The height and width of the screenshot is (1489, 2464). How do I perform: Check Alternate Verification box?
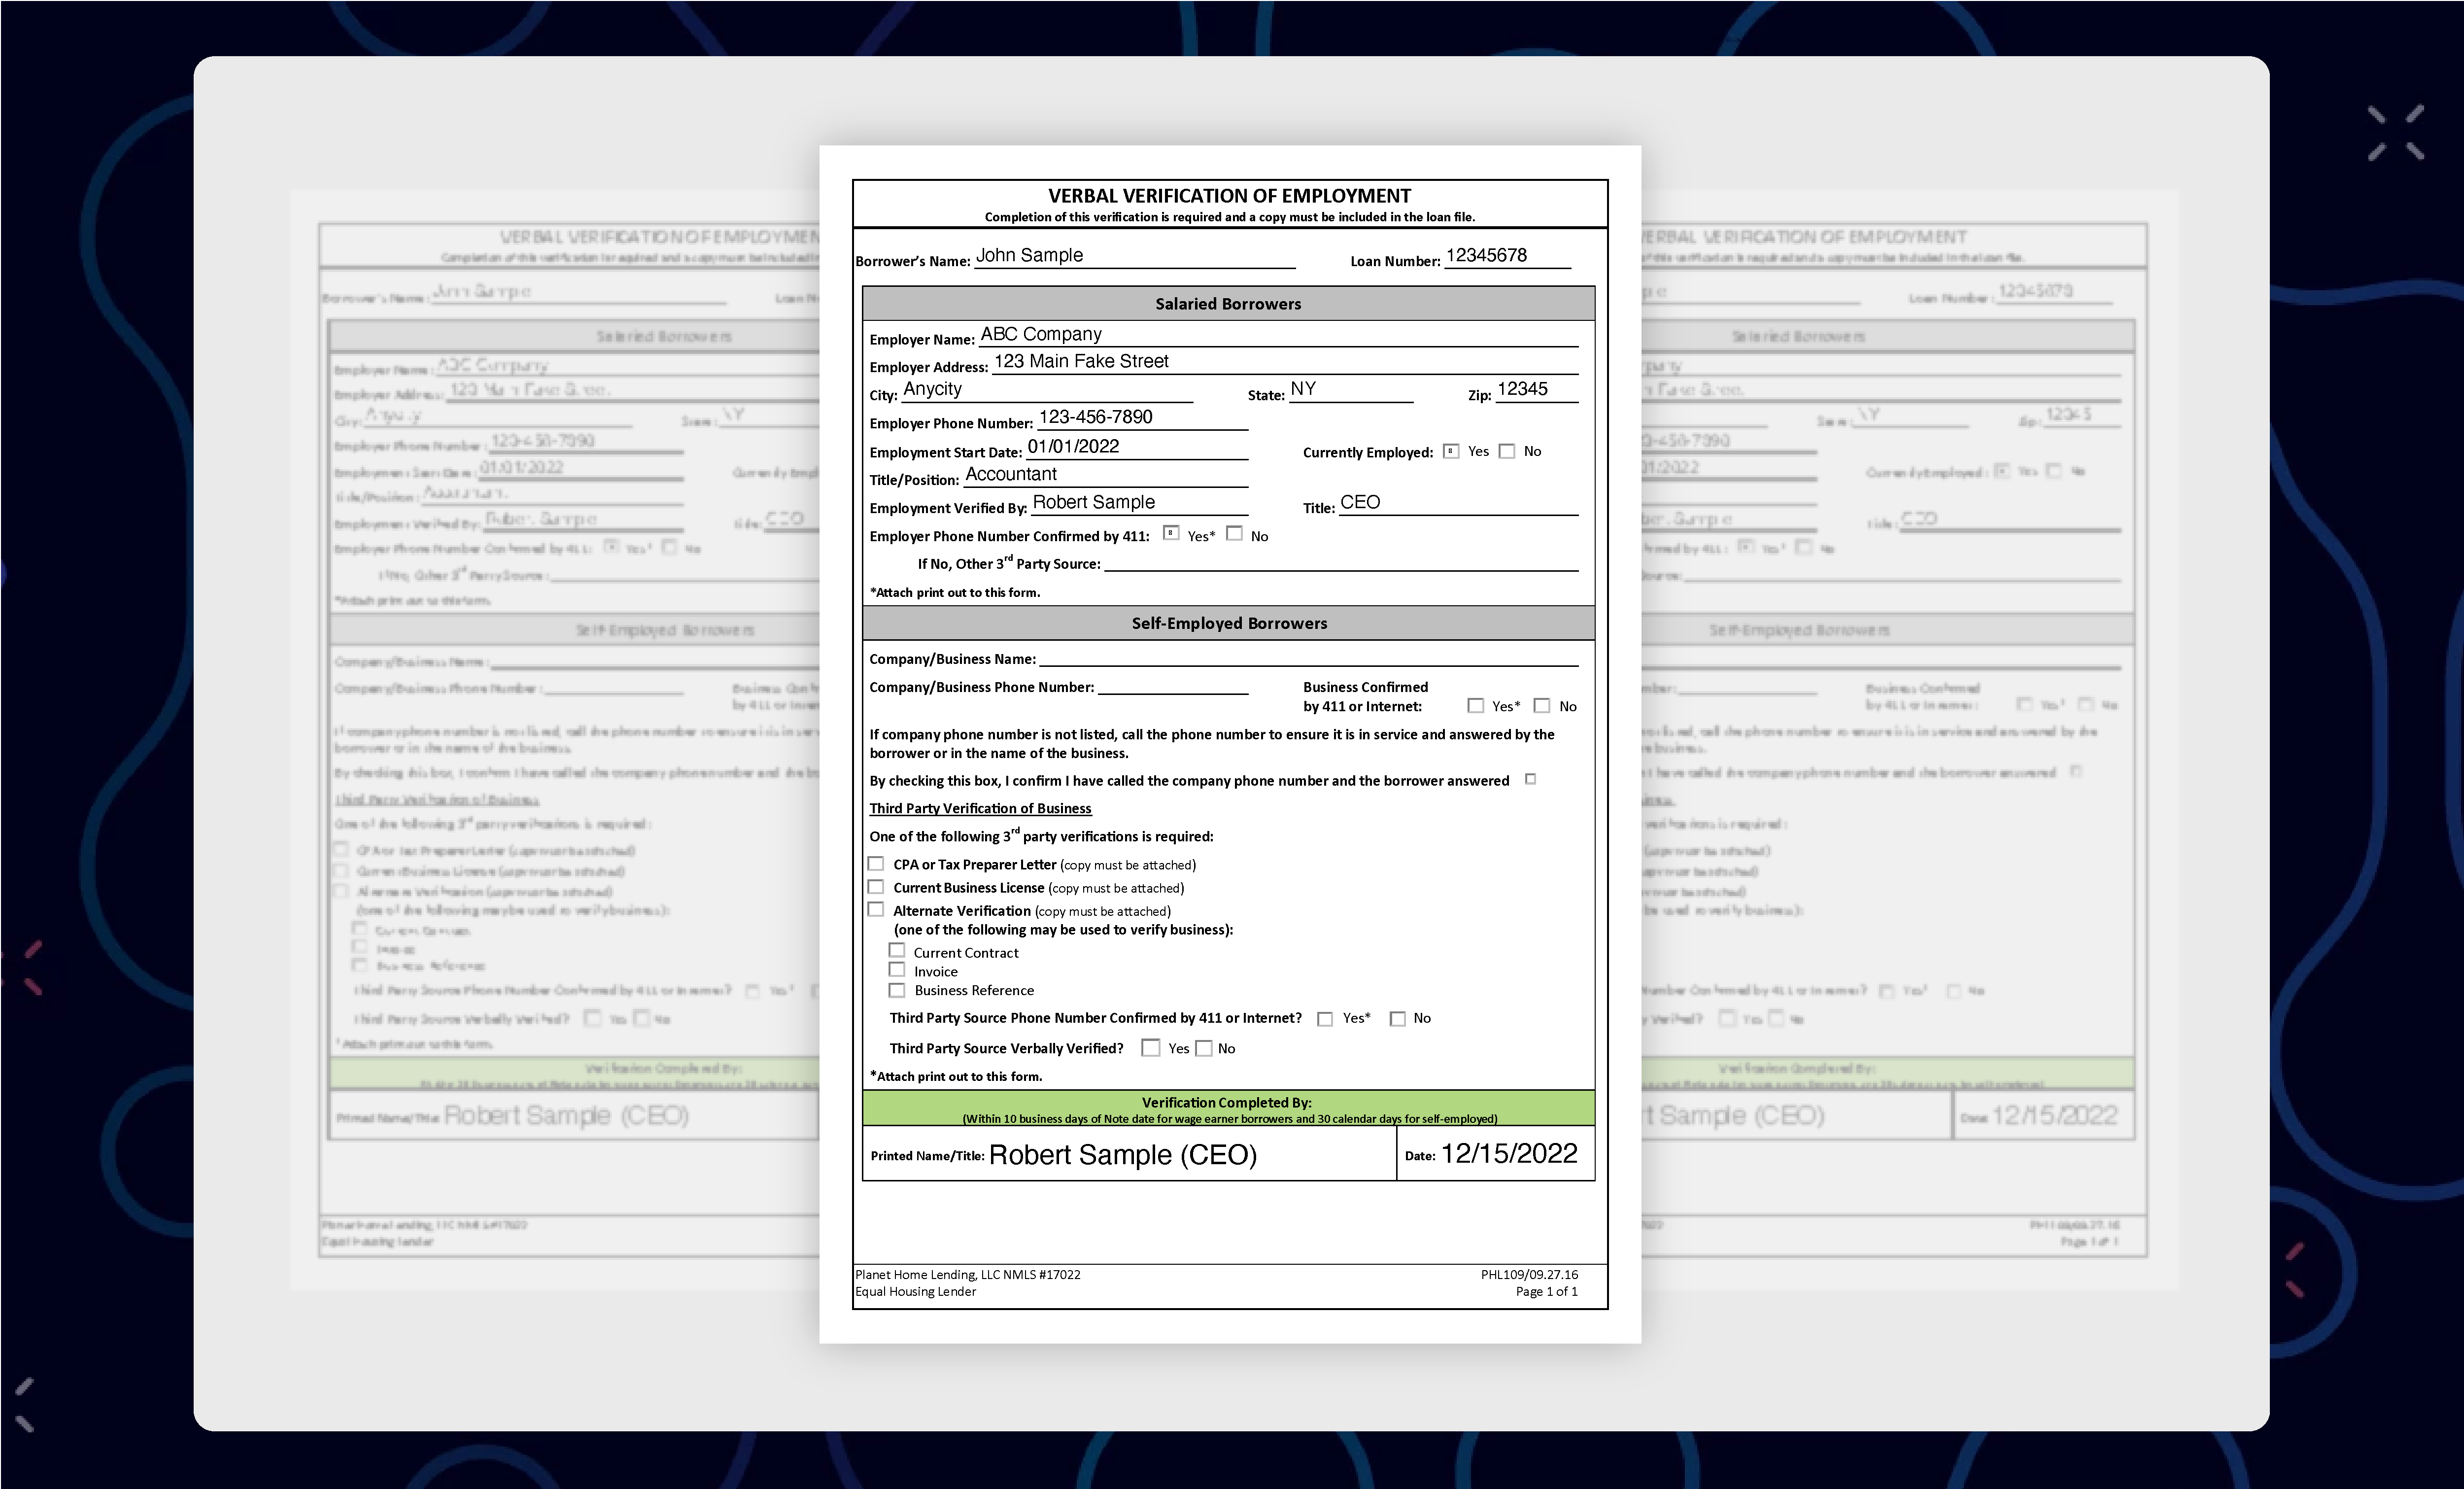click(x=876, y=909)
